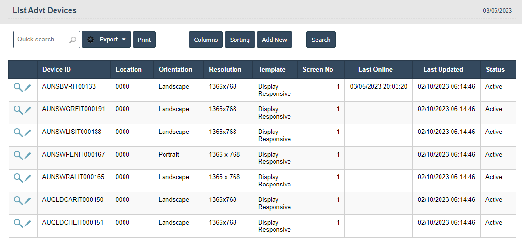
Task: Open the Columns chooser
Action: point(206,40)
